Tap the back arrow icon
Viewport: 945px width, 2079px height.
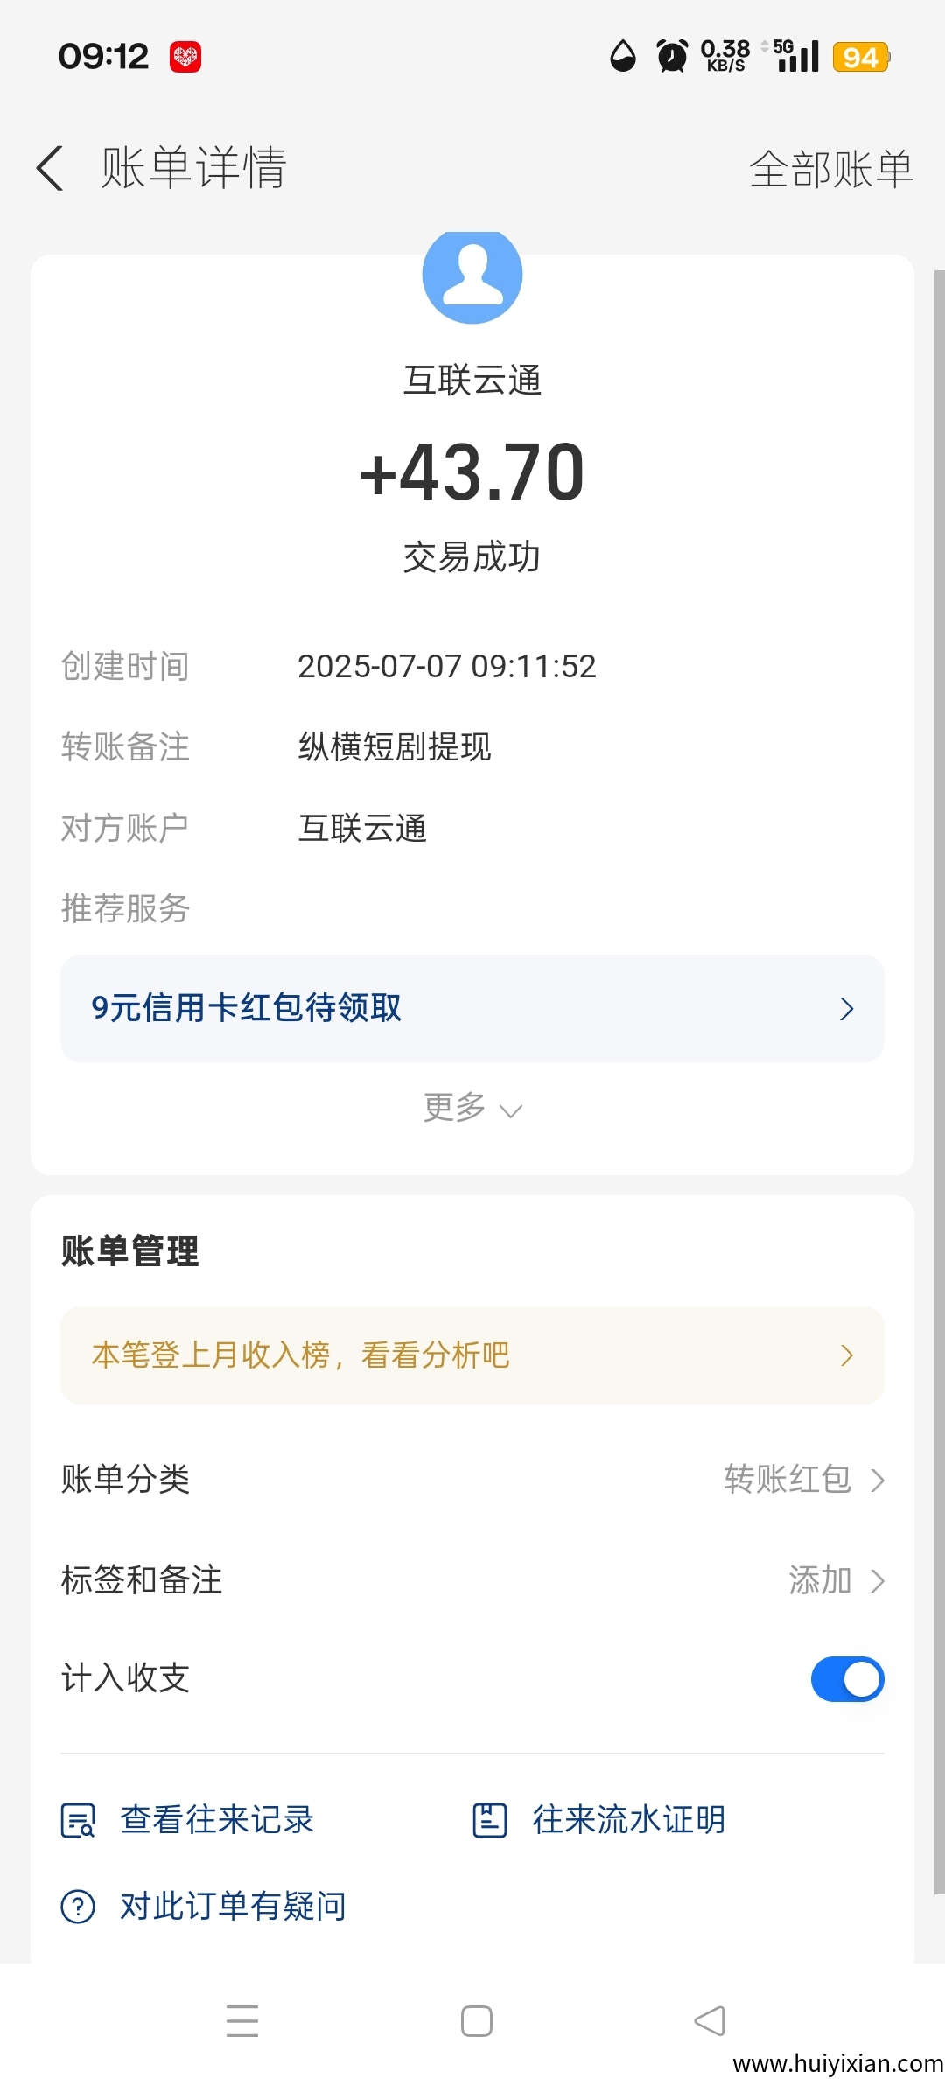pos(51,168)
